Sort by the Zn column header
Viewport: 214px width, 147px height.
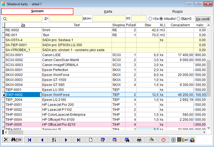point(23,25)
